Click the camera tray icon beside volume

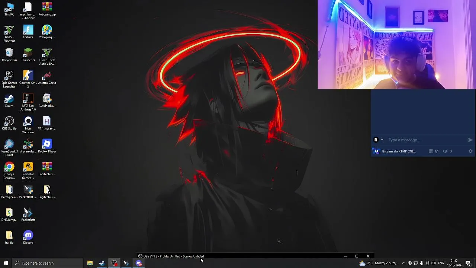click(x=428, y=263)
